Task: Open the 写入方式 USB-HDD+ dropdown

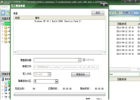Action: [49, 74]
